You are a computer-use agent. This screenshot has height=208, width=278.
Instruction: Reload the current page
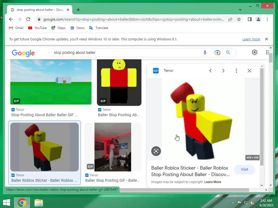[28, 19]
